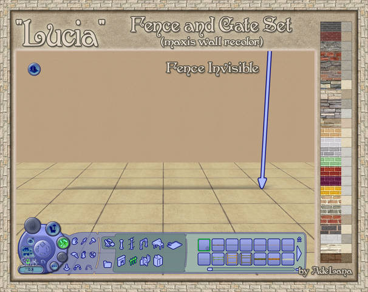Pick the bright orange rail fence thumbnail
368x292 pixels.
pyautogui.click(x=274, y=259)
